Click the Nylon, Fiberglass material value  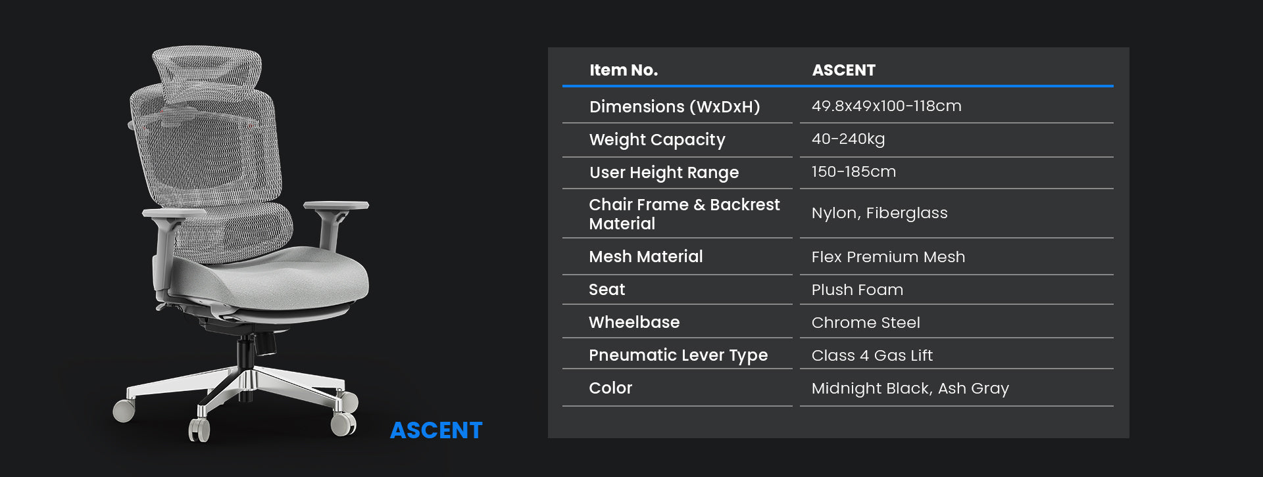(879, 213)
